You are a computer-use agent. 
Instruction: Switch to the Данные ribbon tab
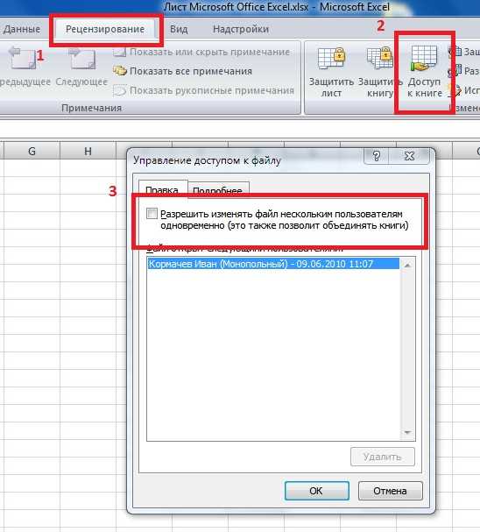pos(21,29)
